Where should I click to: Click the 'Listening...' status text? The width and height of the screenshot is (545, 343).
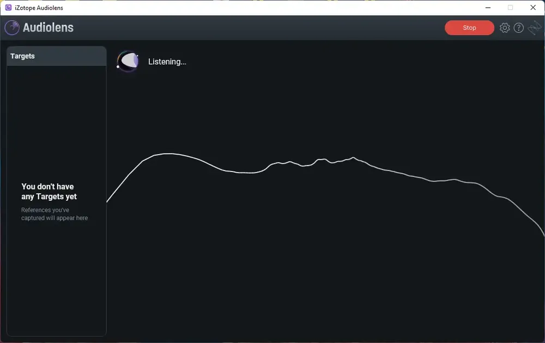tap(167, 62)
